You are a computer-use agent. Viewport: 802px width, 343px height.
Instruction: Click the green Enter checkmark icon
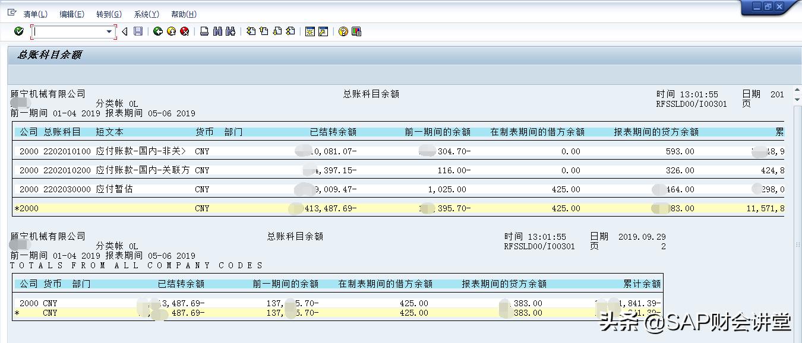(x=18, y=31)
